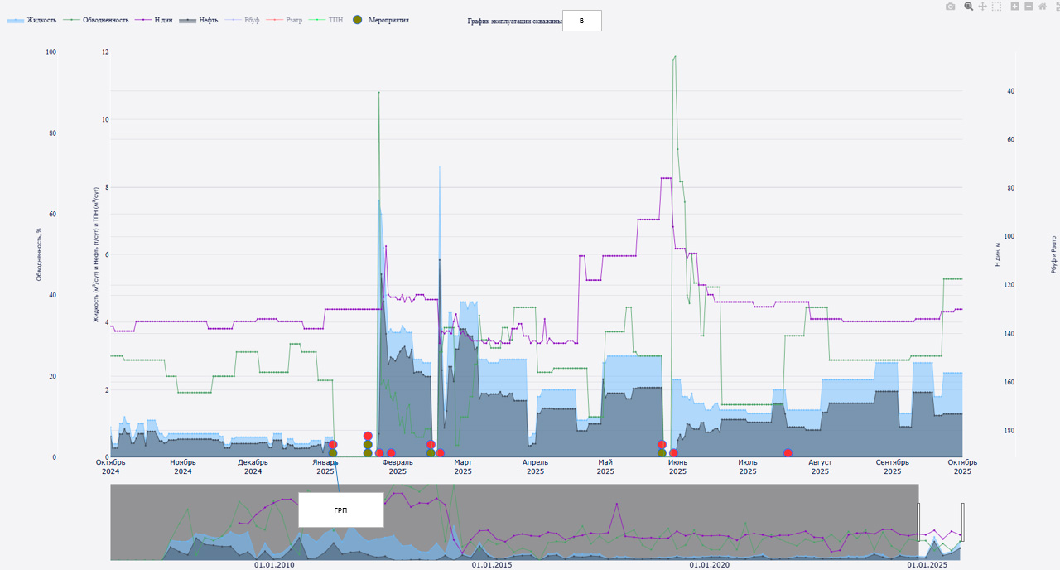The width and height of the screenshot is (1060, 570).
Task: Click event marker near Август 2025
Action: tap(788, 453)
